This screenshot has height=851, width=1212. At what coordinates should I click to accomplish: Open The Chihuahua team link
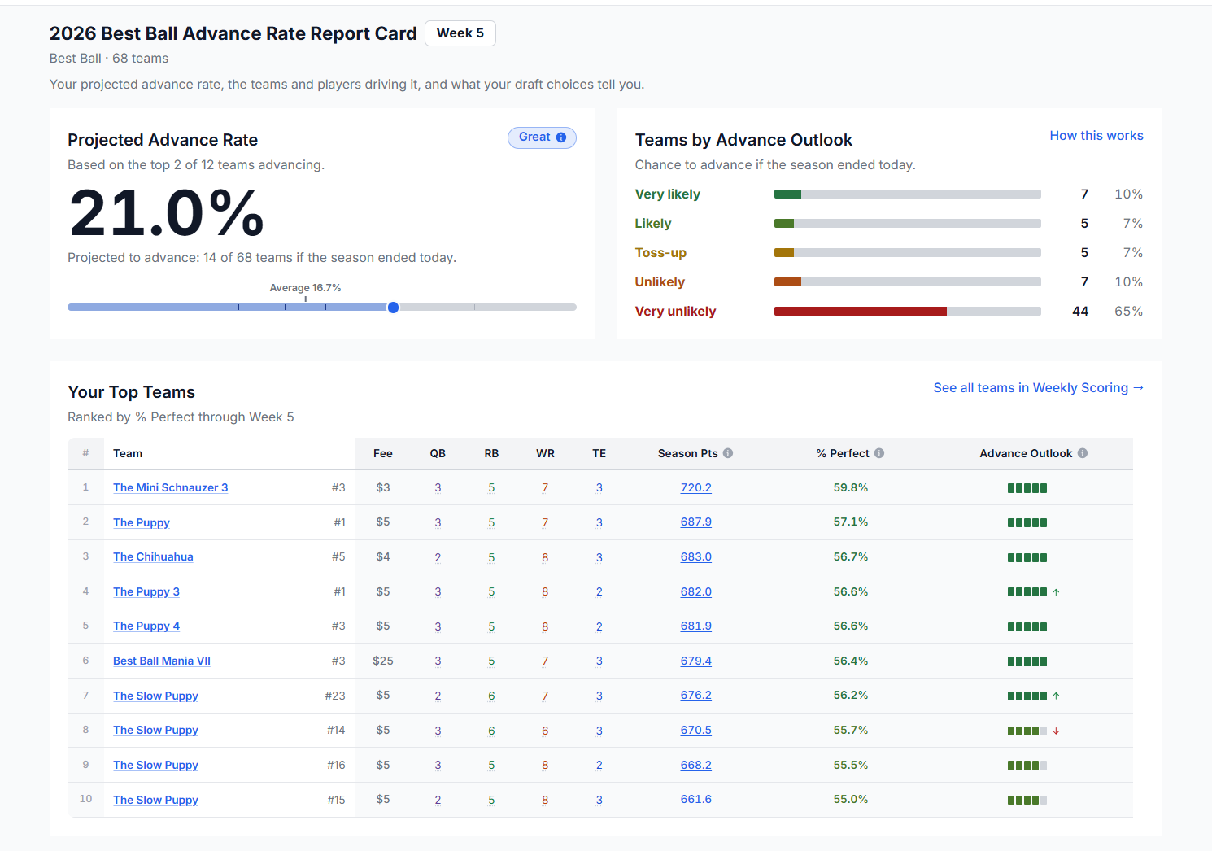pos(153,556)
